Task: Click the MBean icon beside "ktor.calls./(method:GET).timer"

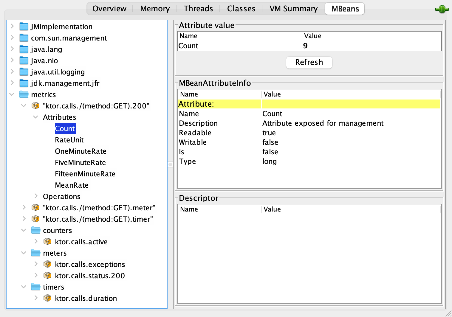Action: [x=35, y=219]
